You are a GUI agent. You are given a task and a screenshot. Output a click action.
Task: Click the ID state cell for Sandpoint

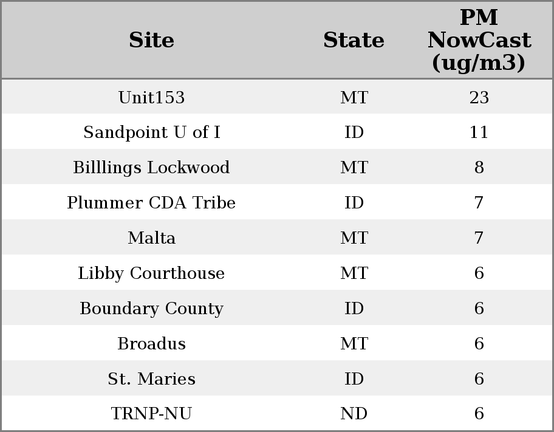point(354,132)
